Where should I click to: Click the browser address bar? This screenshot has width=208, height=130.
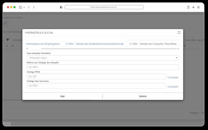coord(104,7)
